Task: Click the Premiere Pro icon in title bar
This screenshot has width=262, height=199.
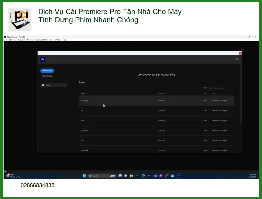Action: click(5, 37)
